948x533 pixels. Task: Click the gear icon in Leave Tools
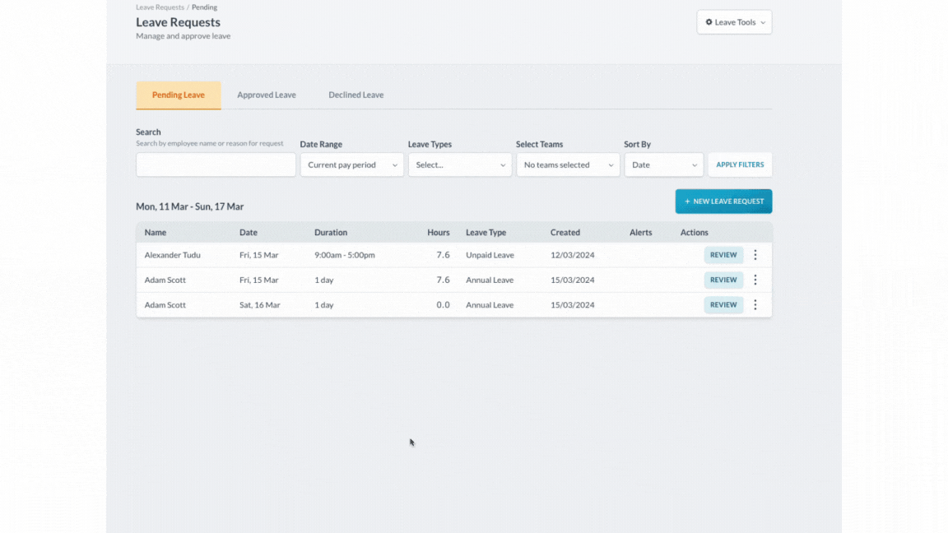pos(709,22)
